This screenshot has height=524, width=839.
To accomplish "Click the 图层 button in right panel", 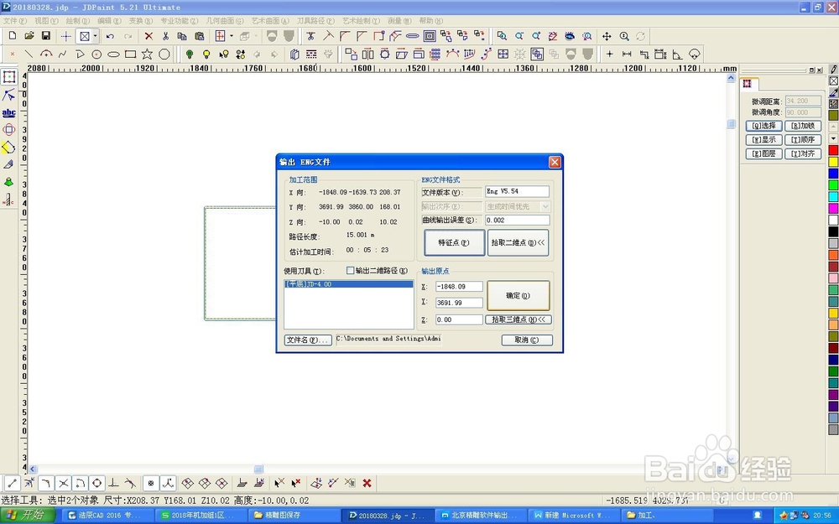I will pos(763,153).
